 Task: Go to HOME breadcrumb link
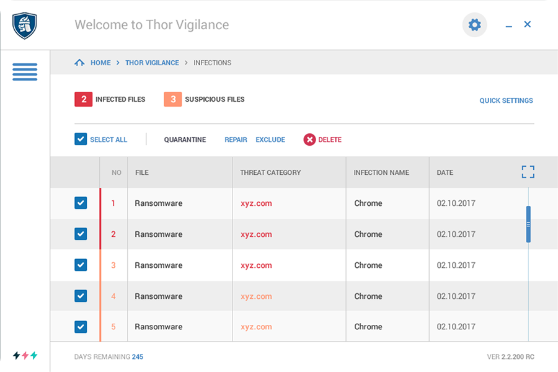coord(100,63)
